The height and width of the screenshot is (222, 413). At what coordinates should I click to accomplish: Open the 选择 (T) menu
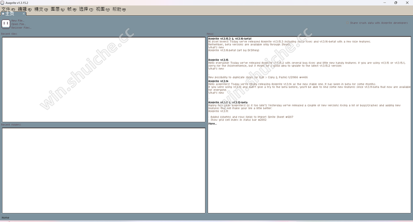pyautogui.click(x=86, y=9)
